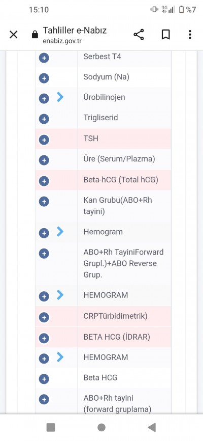This screenshot has width=203, height=441.
Task: Tap the share icon in browser bar
Action: tap(139, 35)
